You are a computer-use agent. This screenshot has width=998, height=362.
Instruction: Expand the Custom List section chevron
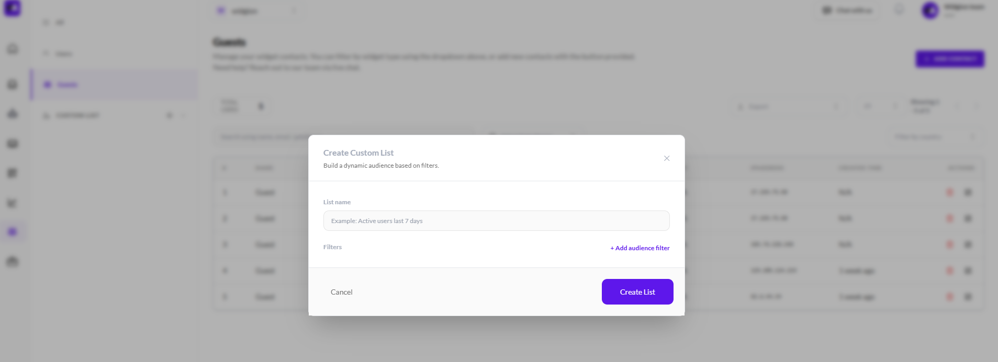184,115
